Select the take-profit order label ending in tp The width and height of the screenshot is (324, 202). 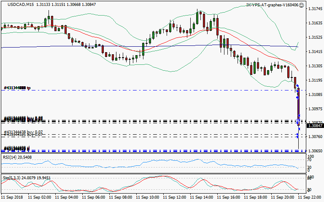(17, 88)
